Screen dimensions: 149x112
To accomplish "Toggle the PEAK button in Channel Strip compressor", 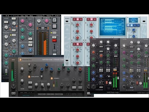I will [30, 83].
